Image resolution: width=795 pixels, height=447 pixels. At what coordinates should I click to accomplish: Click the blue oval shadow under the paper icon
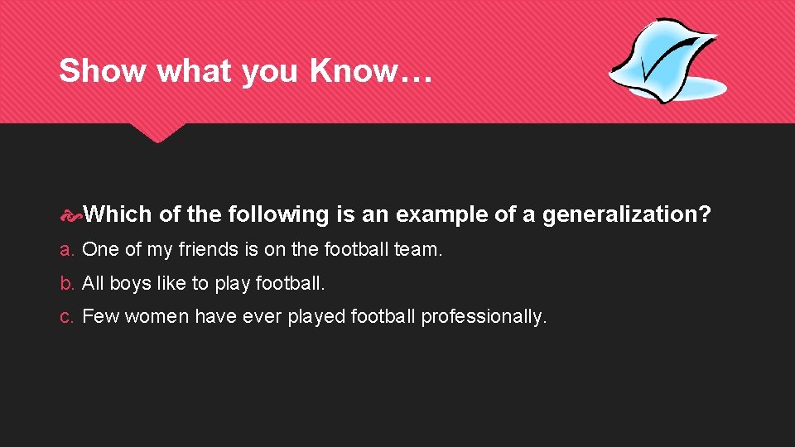696,84
